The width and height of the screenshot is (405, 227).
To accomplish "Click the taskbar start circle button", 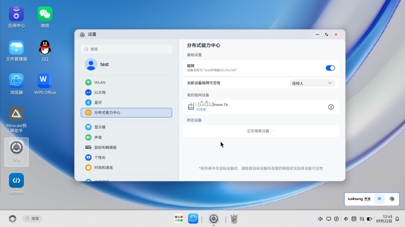I will 12,219.
